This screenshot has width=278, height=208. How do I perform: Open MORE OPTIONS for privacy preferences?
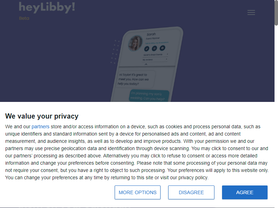click(x=138, y=192)
